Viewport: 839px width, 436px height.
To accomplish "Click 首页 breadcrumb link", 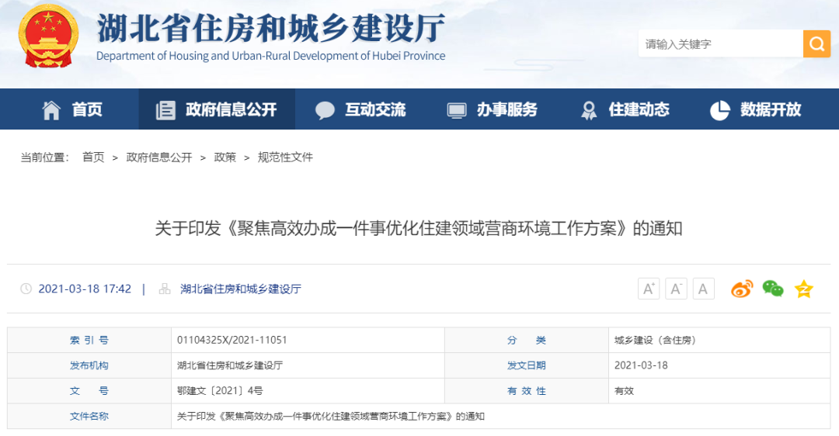I will (93, 157).
